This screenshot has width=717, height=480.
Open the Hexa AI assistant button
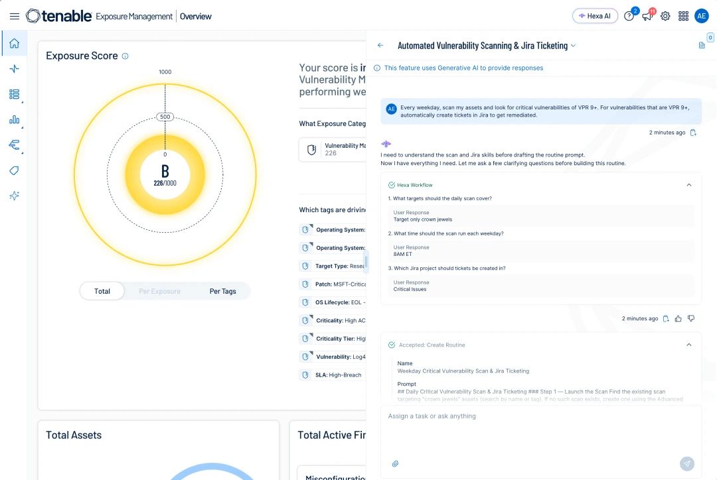point(595,16)
